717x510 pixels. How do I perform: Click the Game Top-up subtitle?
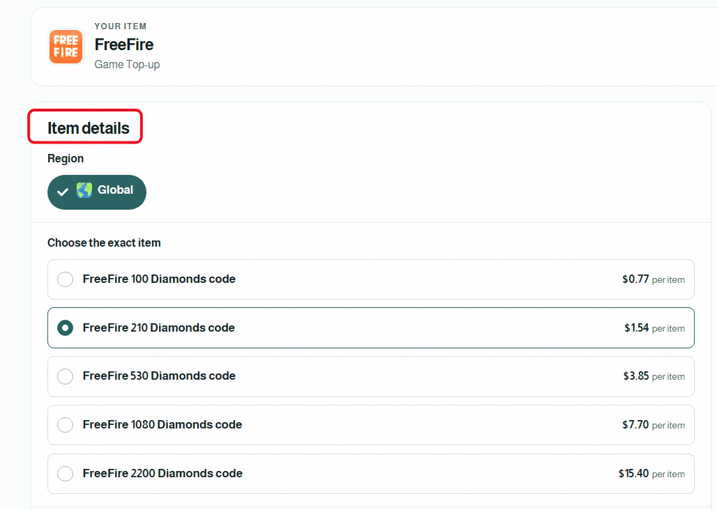click(x=127, y=64)
